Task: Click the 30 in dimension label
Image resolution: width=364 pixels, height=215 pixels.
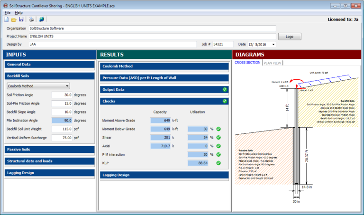Action: (x=296, y=202)
